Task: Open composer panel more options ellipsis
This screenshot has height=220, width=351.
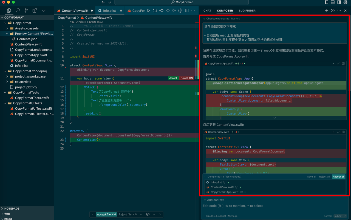Action: [339, 10]
